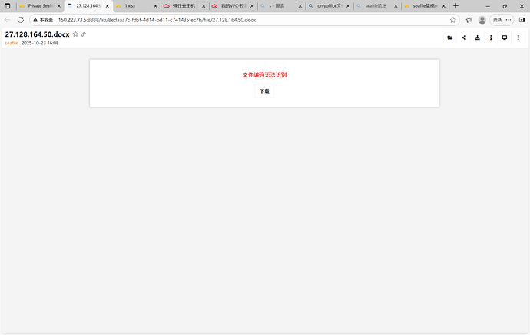Click the download icon in file toolbar

(478, 38)
